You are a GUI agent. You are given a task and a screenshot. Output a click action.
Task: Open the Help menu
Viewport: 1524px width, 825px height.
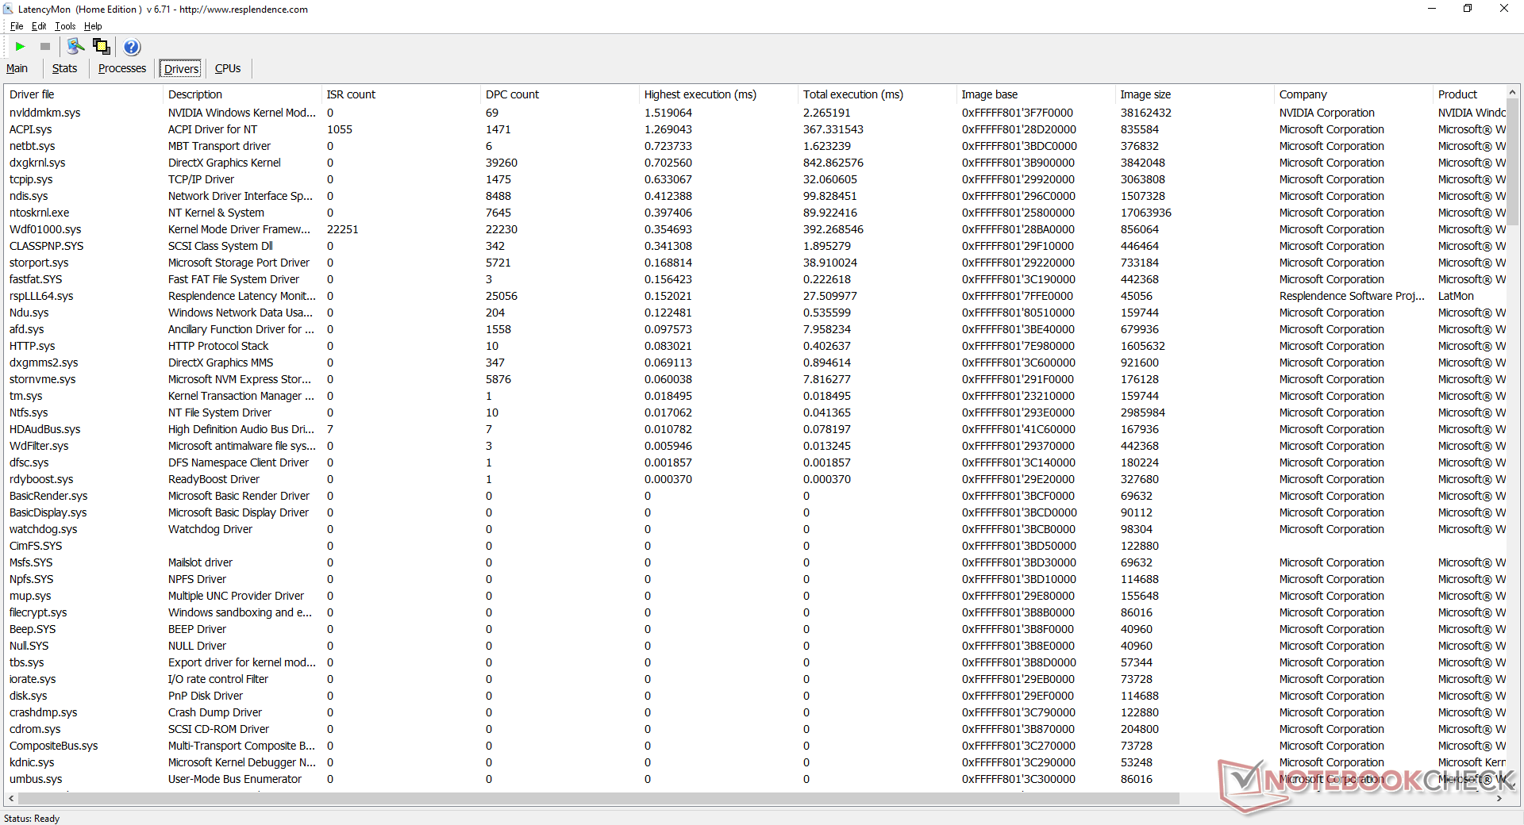pos(93,26)
